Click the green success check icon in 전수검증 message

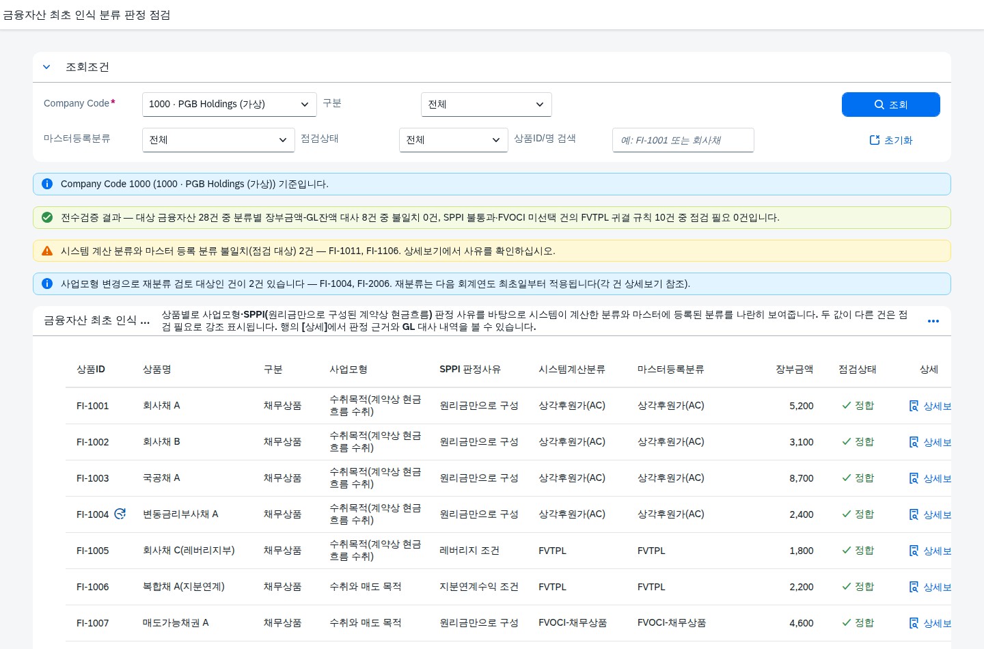pos(47,217)
